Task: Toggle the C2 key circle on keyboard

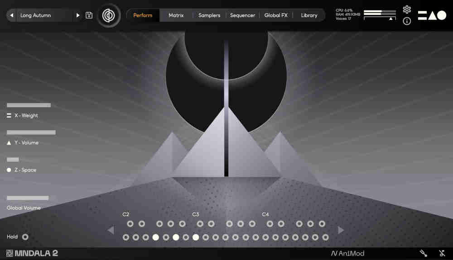Action: pyautogui.click(x=126, y=237)
